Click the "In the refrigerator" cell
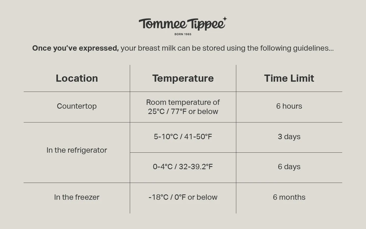Screen dimensions: 366x229 77,150
